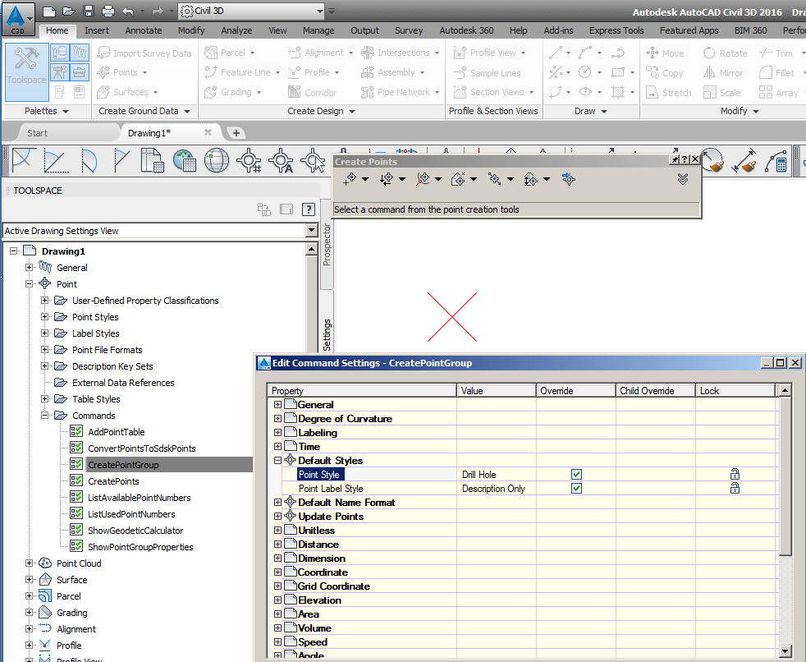Click the Toolspace ribbon button

[27, 71]
